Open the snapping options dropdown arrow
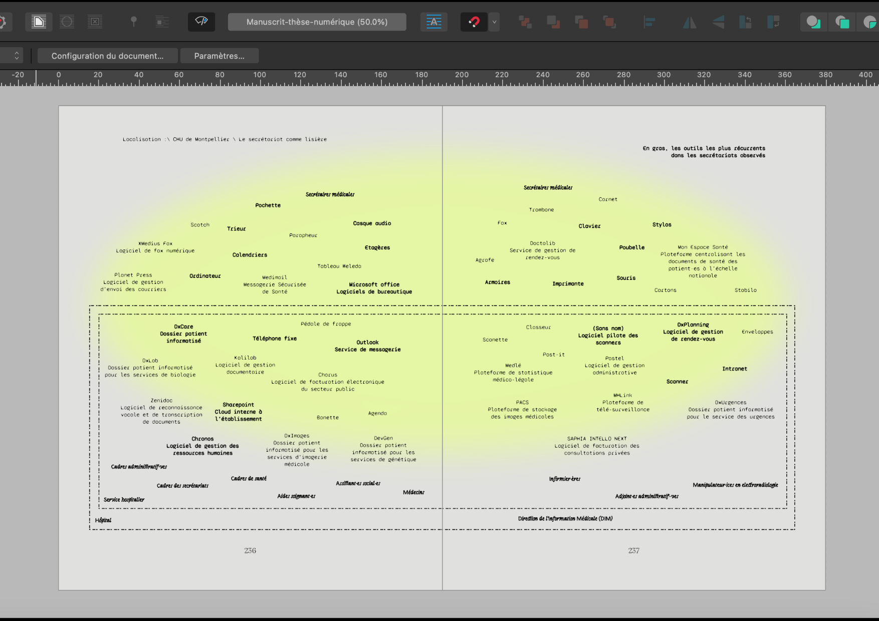 pos(495,22)
